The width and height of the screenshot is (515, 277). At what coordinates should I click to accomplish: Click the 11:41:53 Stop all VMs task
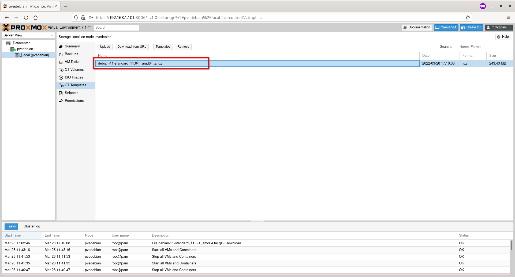pyautogui.click(x=256, y=257)
